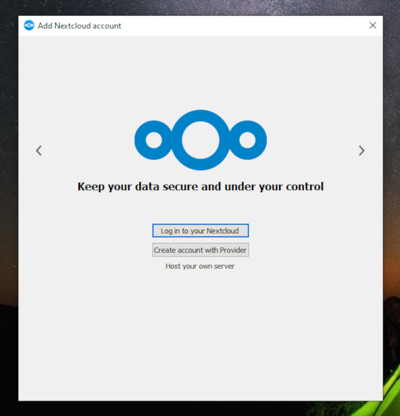Select the focused blue-outlined login button

click(x=201, y=231)
